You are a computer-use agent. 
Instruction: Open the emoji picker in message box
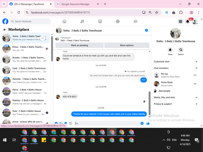click(x=142, y=123)
